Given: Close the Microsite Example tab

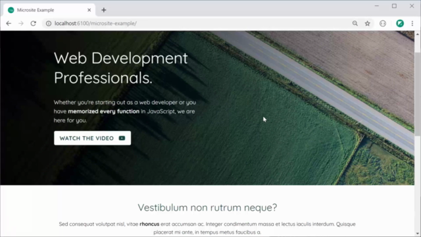Looking at the screenshot, I should (89, 10).
